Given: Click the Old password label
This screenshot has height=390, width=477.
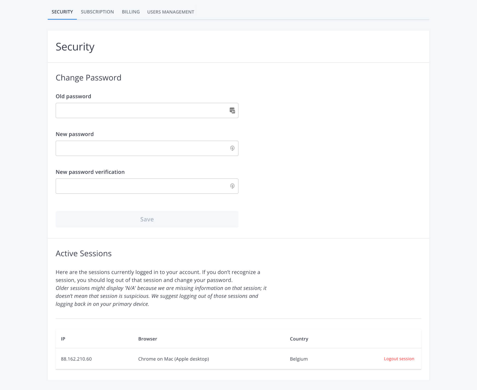Looking at the screenshot, I should 73,96.
